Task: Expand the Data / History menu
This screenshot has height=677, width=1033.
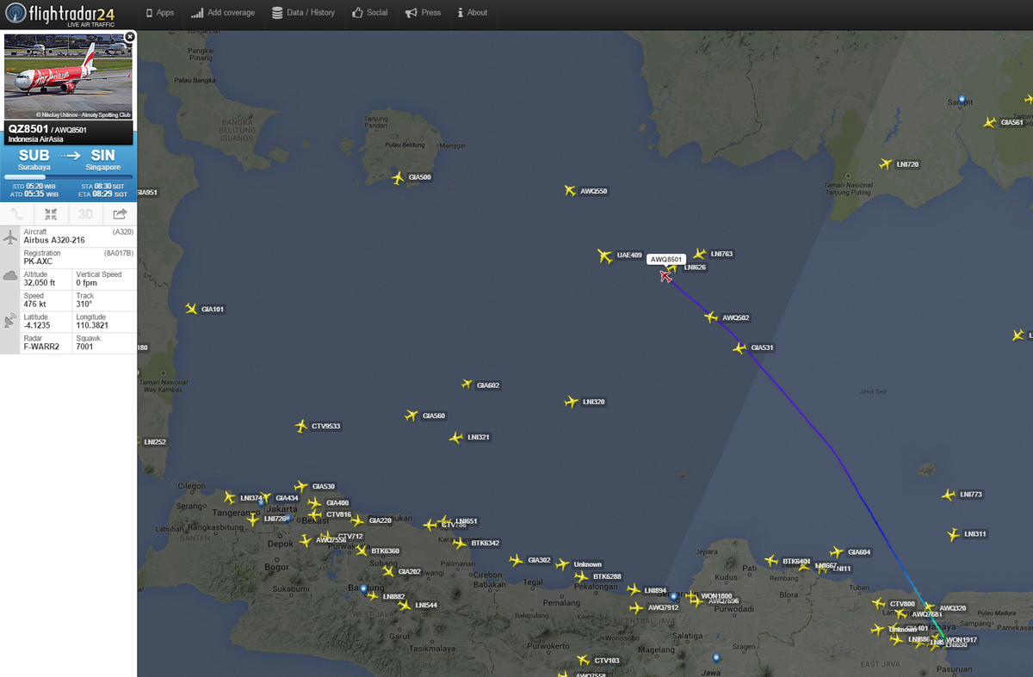Action: pos(303,13)
